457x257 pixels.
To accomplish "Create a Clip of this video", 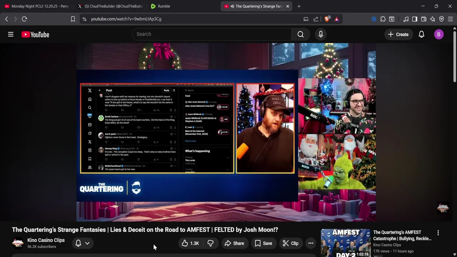I will coord(290,243).
